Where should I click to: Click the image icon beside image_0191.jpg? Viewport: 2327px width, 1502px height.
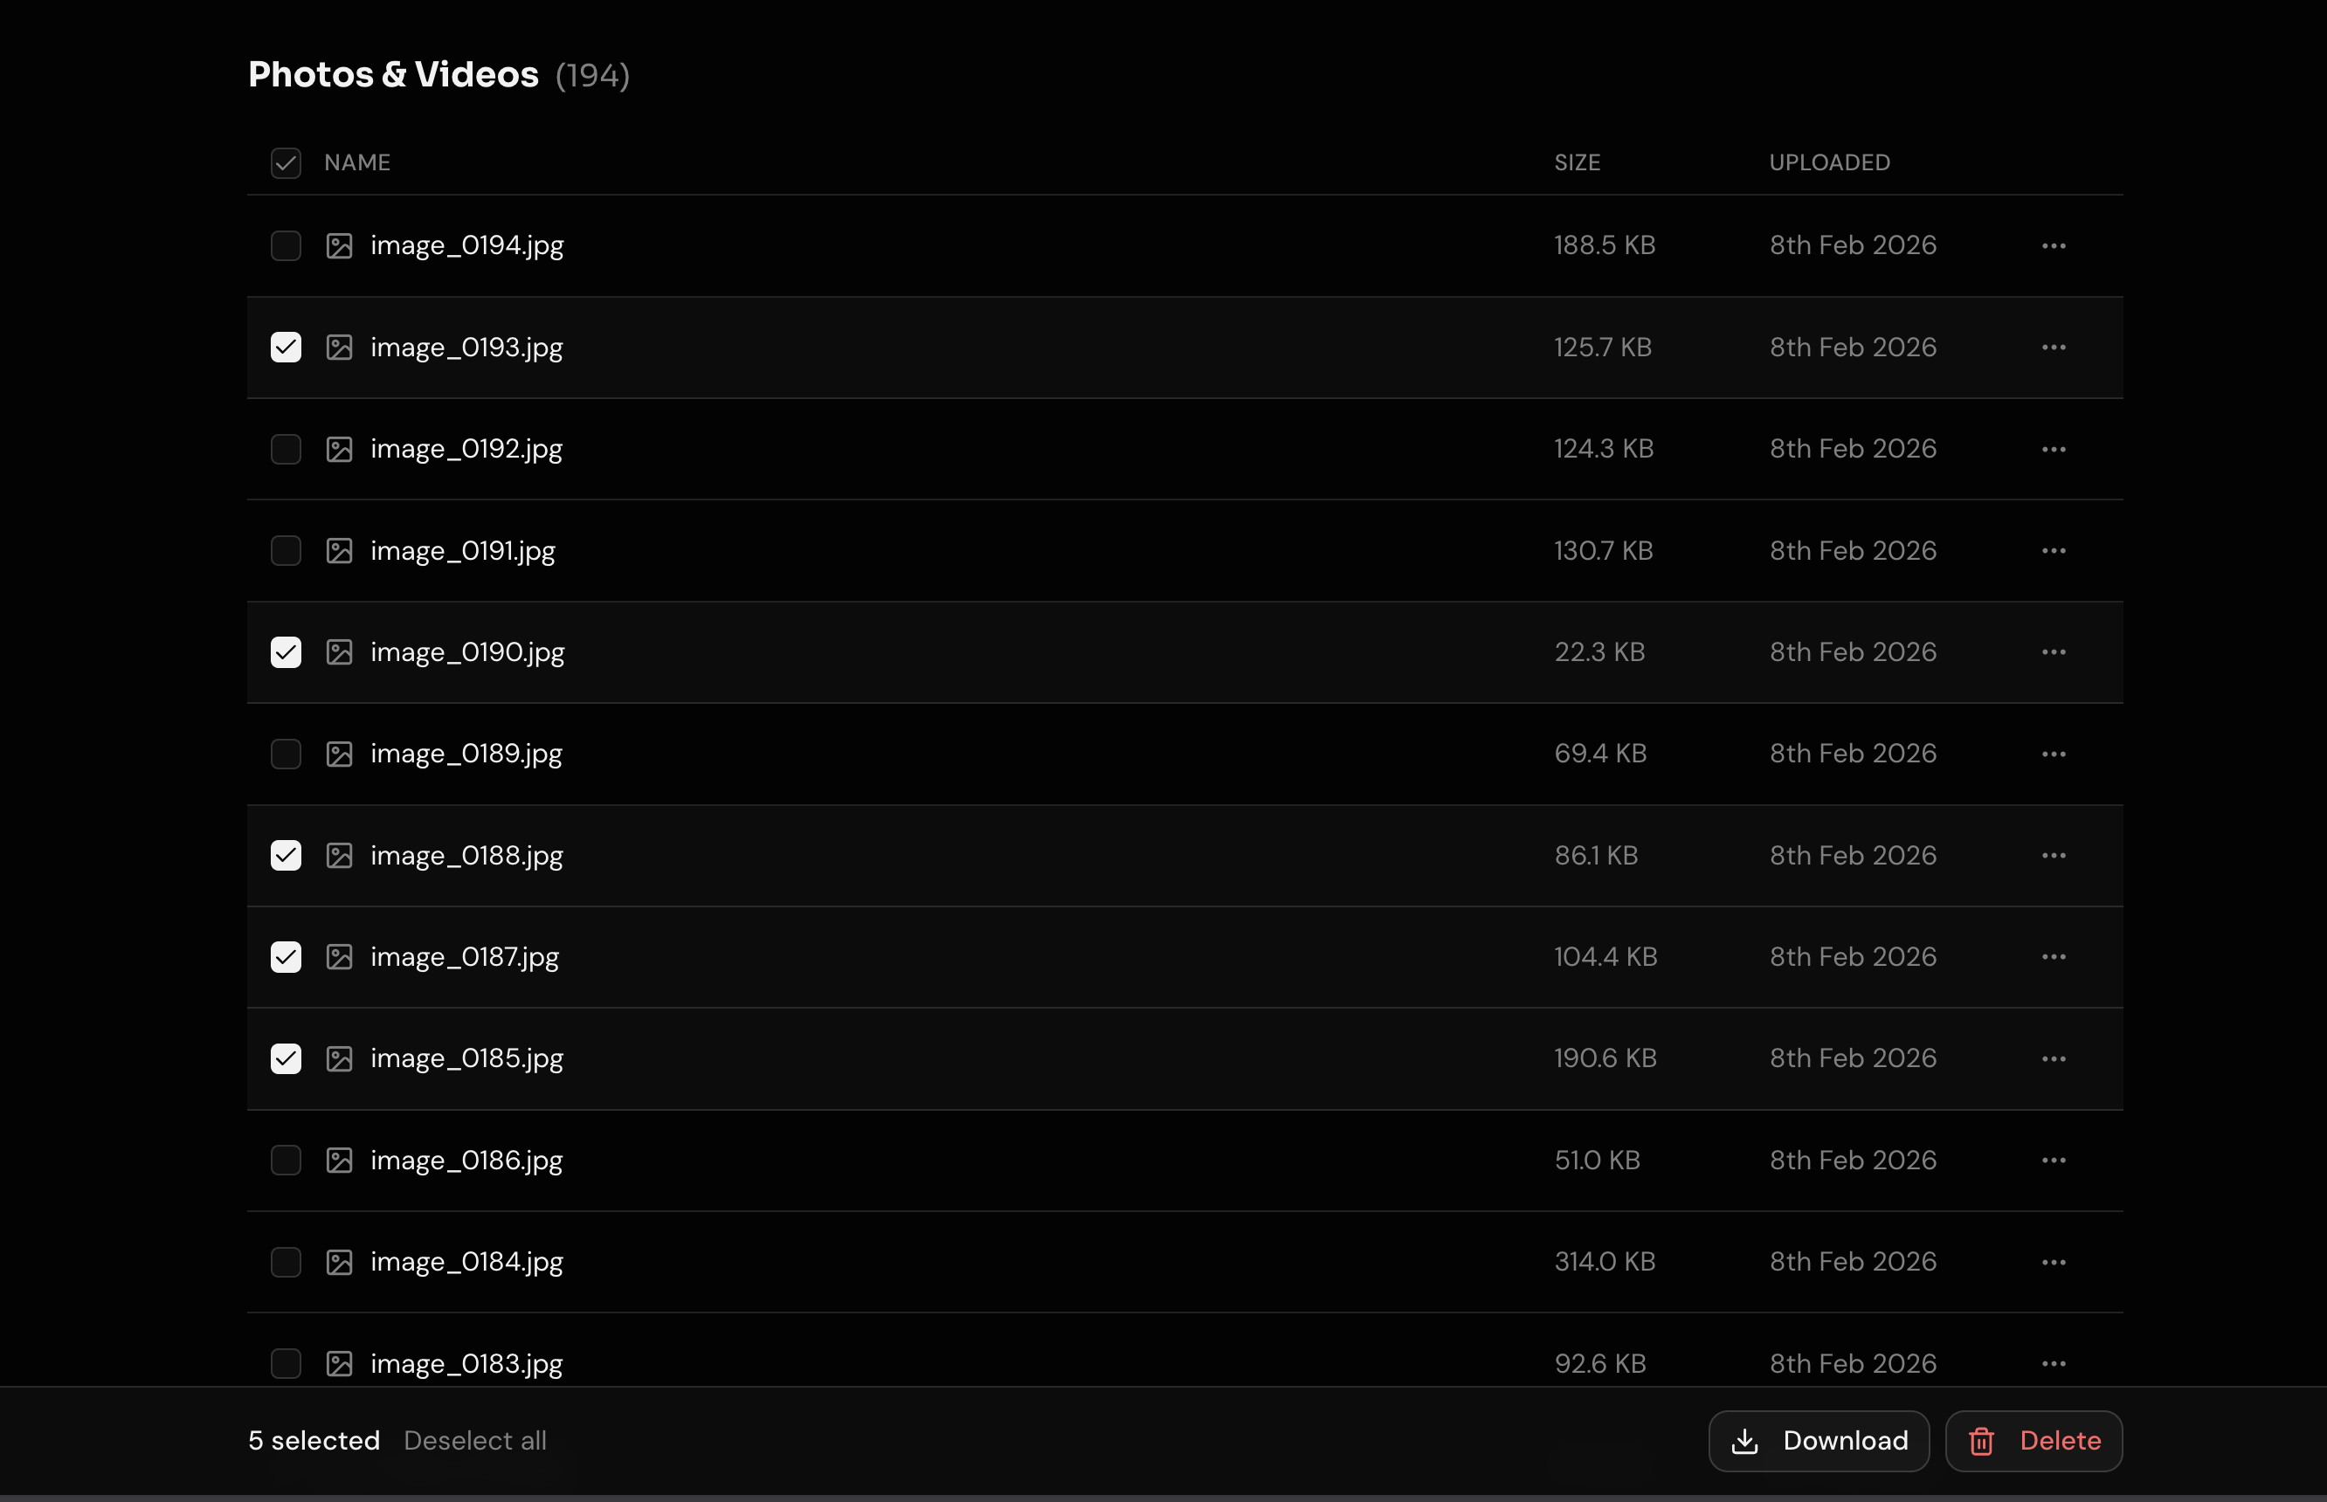tap(339, 551)
